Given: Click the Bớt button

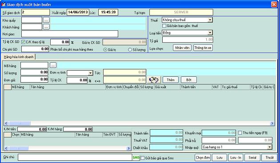Looking at the screenshot, I should (189, 80).
